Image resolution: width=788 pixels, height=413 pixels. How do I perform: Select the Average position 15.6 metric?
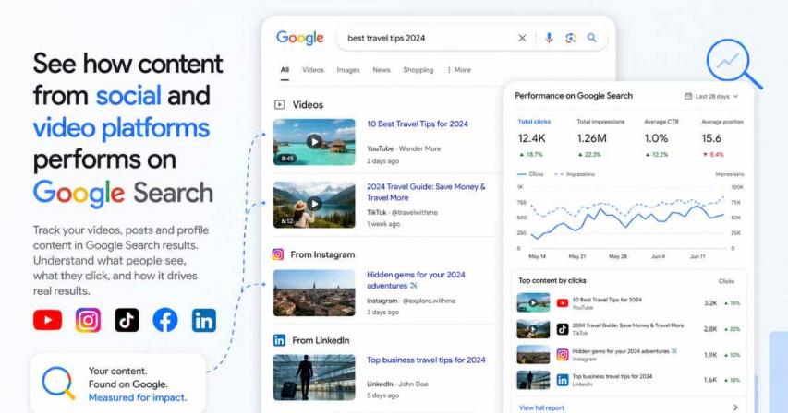[722, 138]
